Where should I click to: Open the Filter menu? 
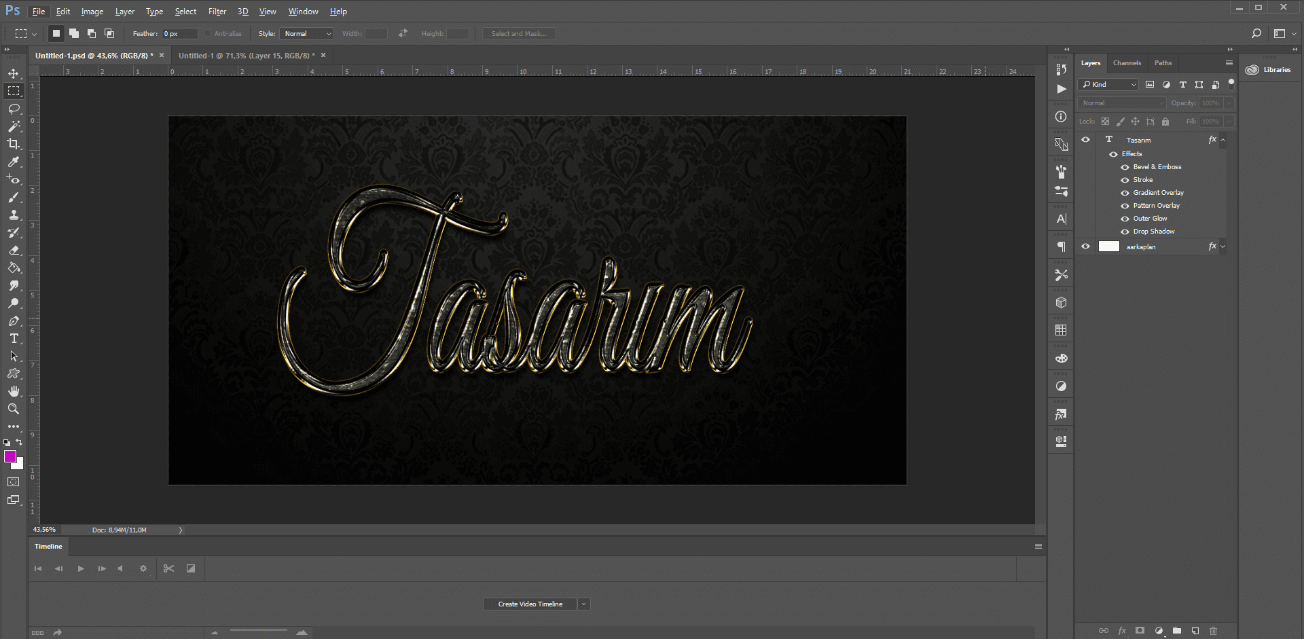tap(217, 12)
